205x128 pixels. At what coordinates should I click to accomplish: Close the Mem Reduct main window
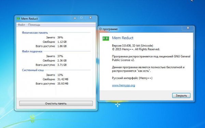[x=90, y=18]
